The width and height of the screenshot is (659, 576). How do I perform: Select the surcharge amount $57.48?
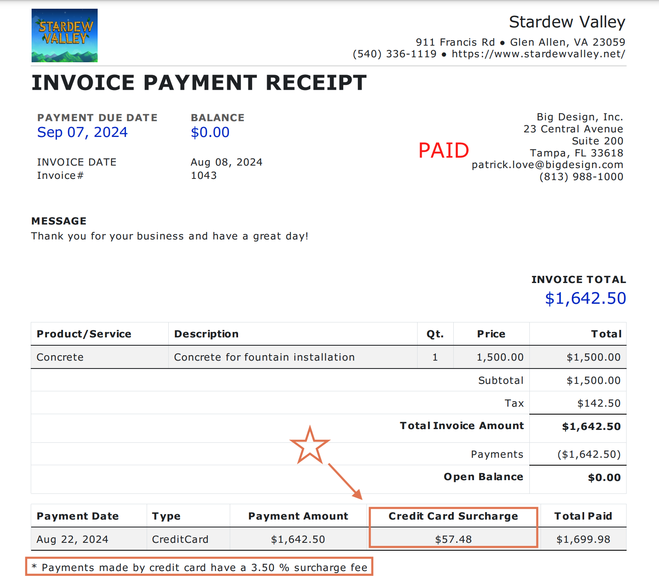pos(453,539)
